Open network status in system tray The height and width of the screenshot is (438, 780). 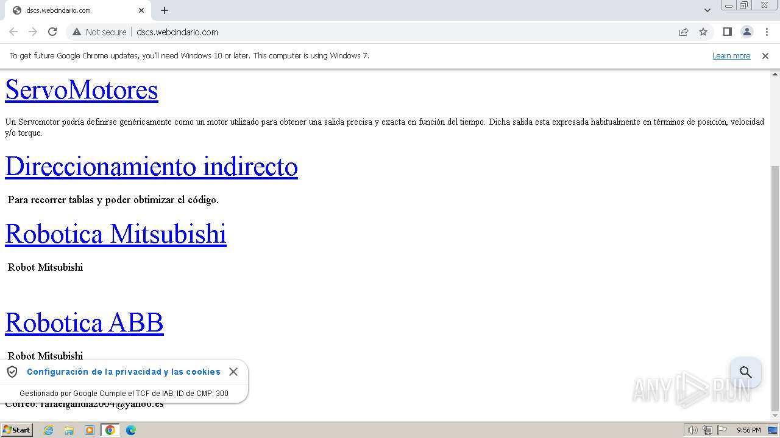click(x=707, y=430)
